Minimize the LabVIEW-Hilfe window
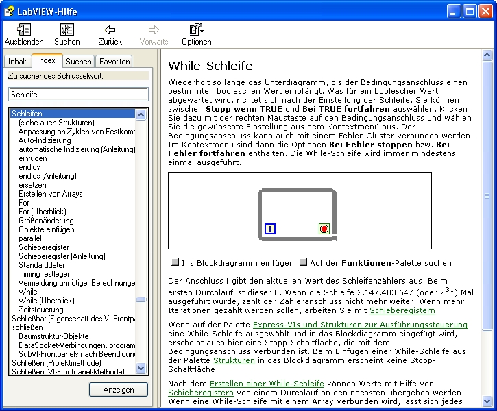Image resolution: width=497 pixels, height=411 pixels. [454, 12]
